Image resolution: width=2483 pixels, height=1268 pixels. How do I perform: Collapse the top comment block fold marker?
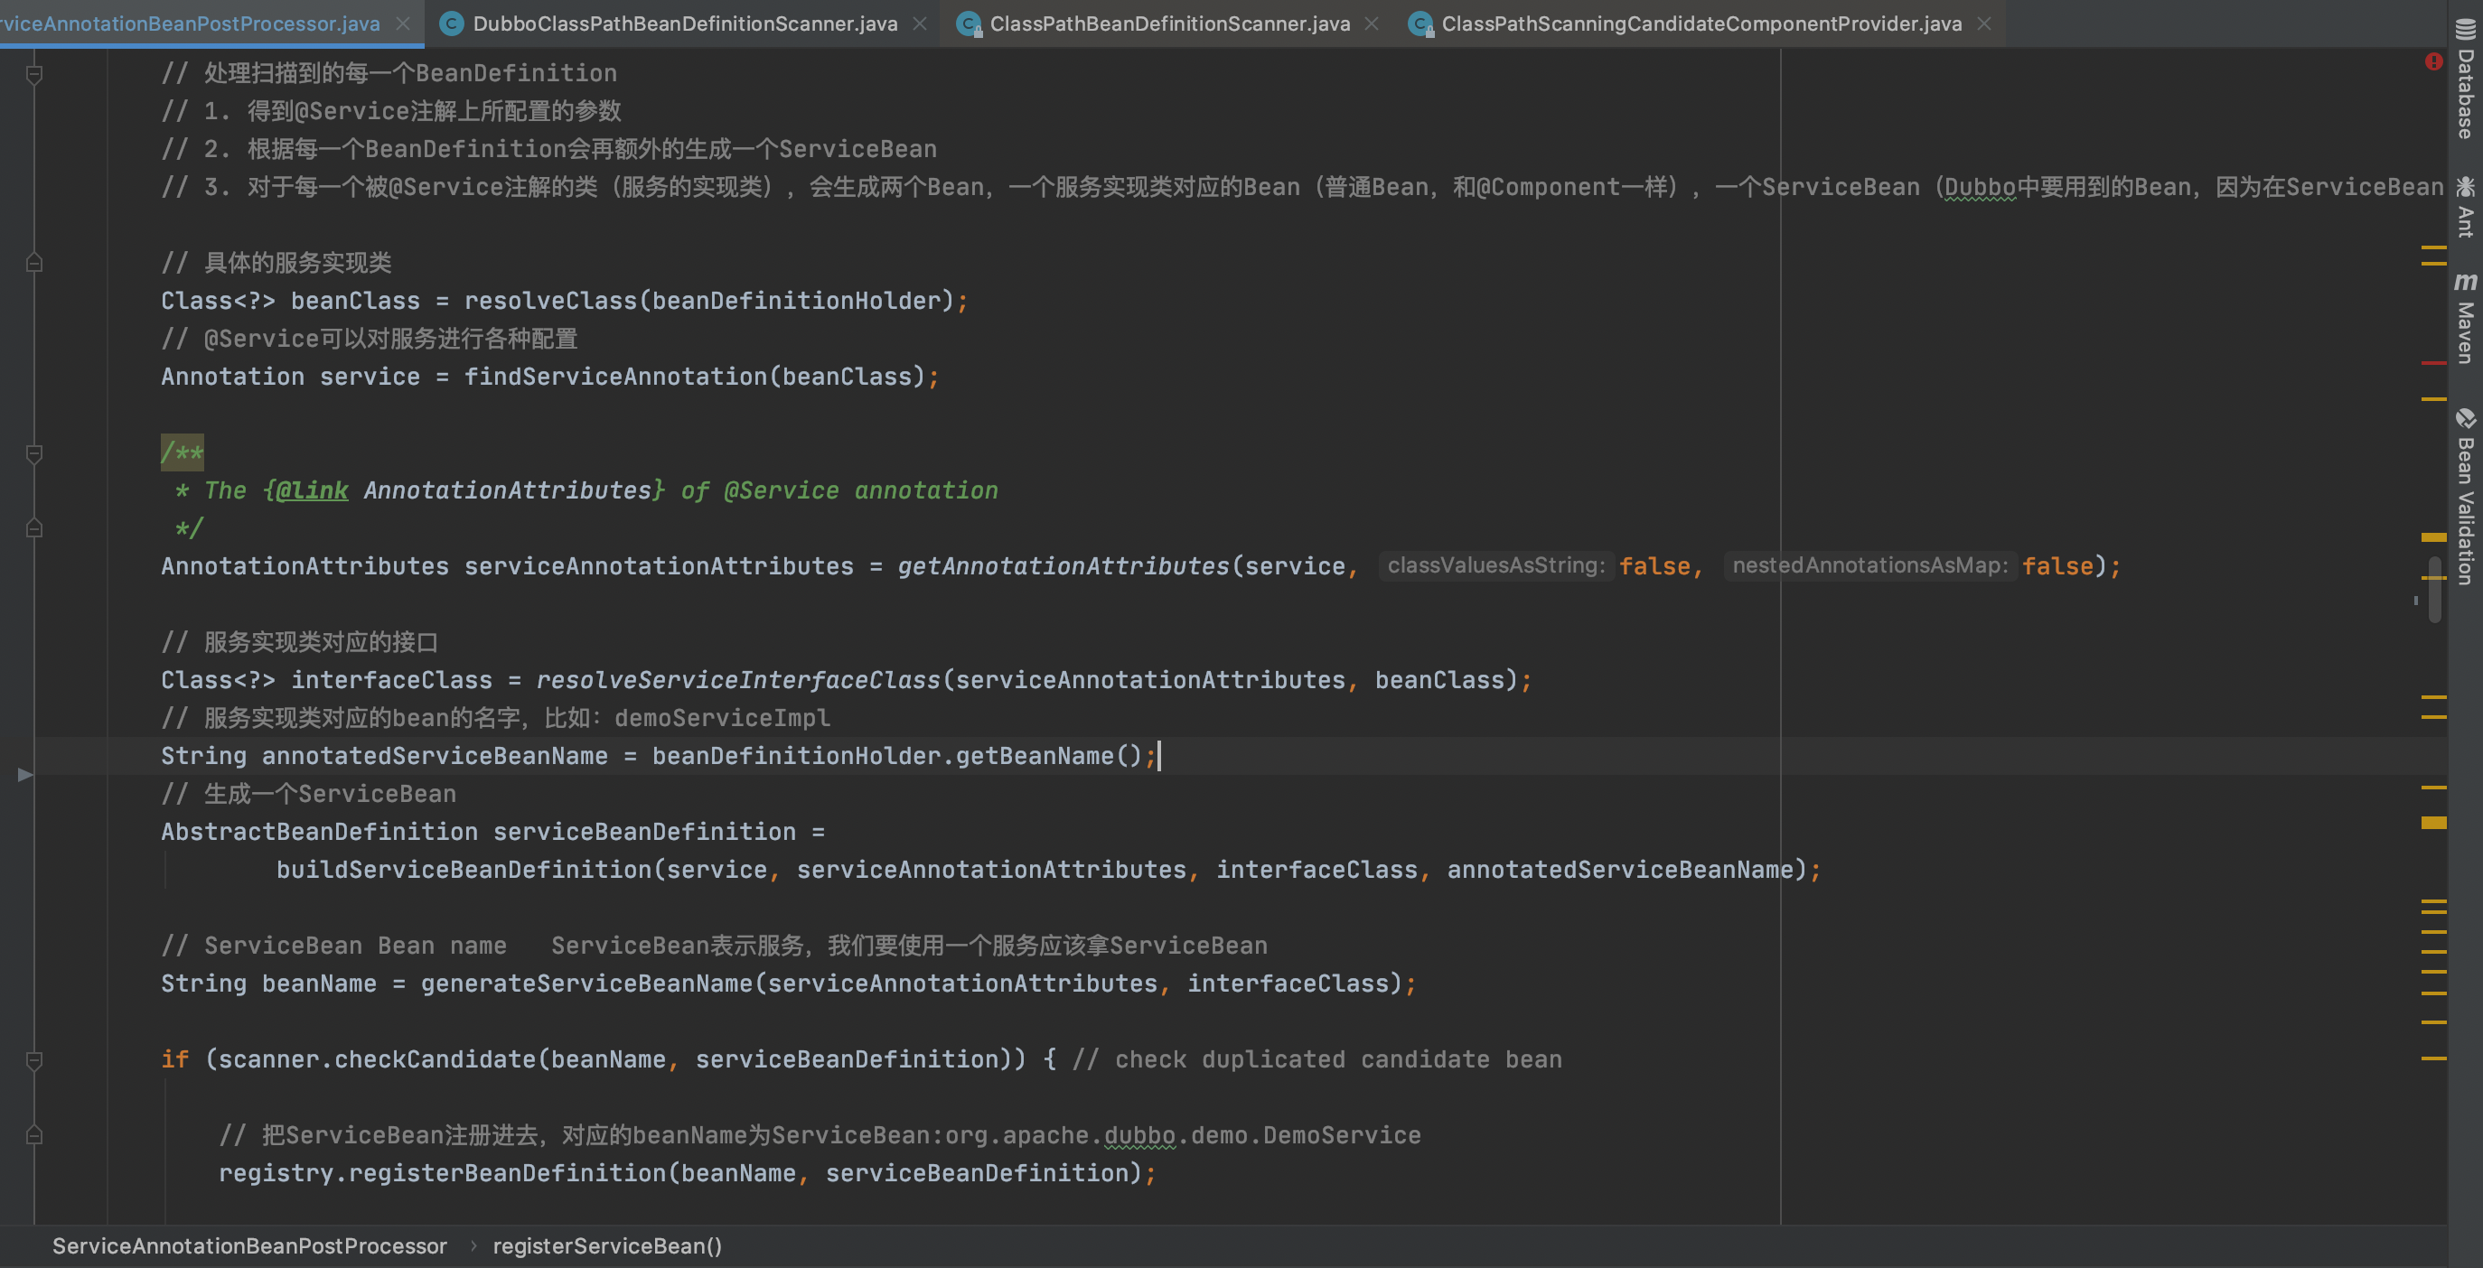(33, 73)
